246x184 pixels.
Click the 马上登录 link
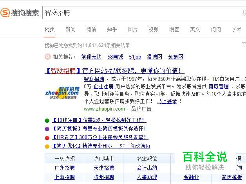(x=167, y=102)
